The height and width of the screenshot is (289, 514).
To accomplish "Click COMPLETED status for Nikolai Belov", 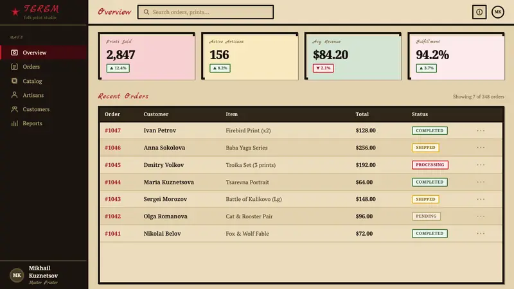I will 429,233.
